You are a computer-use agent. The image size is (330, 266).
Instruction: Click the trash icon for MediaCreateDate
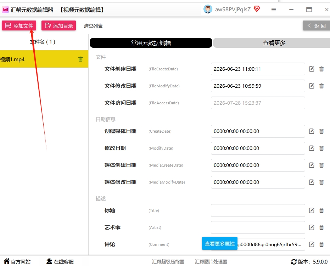[x=321, y=165]
